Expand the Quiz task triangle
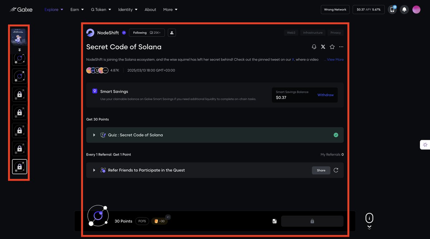430x239 pixels. pyautogui.click(x=94, y=135)
